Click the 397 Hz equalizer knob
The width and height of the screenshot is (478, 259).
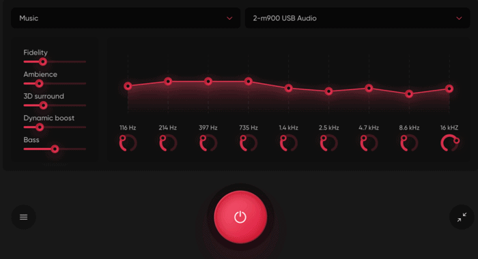(208, 143)
